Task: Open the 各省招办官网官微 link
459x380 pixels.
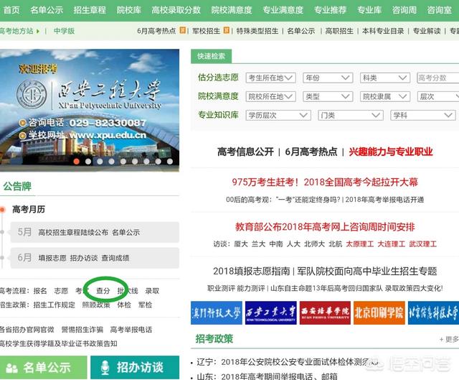Action: 27,330
